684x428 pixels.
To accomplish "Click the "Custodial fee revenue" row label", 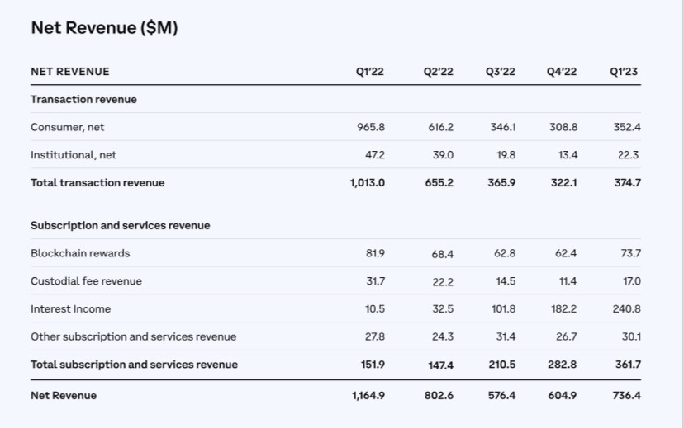I will point(86,281).
